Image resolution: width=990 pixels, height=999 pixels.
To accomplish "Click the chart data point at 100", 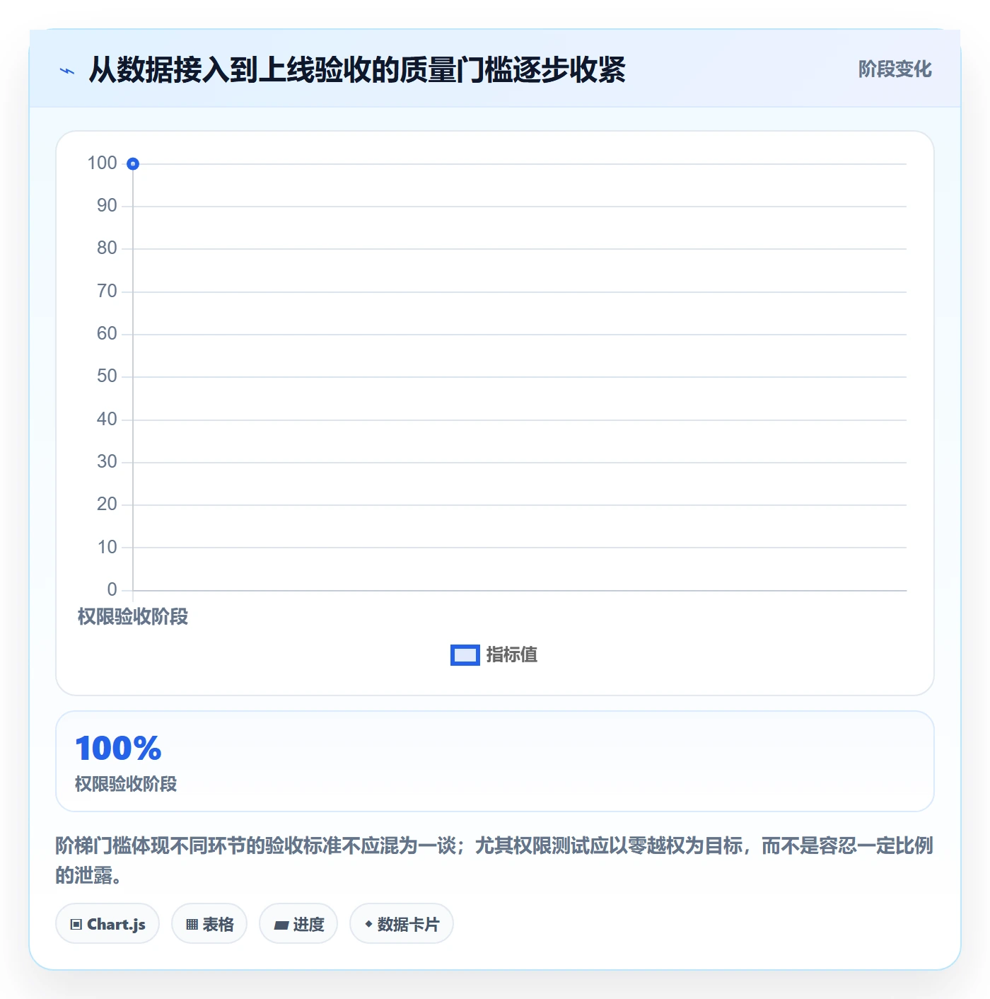I will (x=133, y=164).
